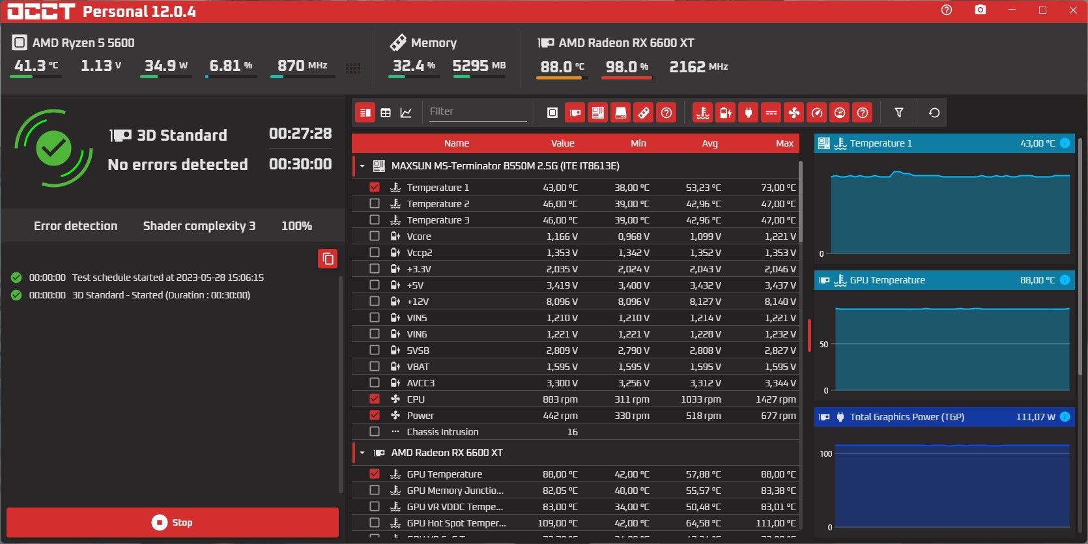The height and width of the screenshot is (544, 1088).
Task: Click the GPU load 98.0 % usage bar
Action: coord(627,78)
